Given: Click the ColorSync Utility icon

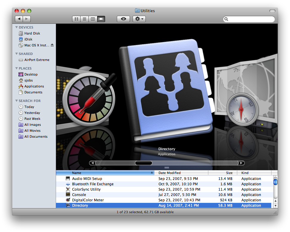Looking at the screenshot, I should click(68, 189).
